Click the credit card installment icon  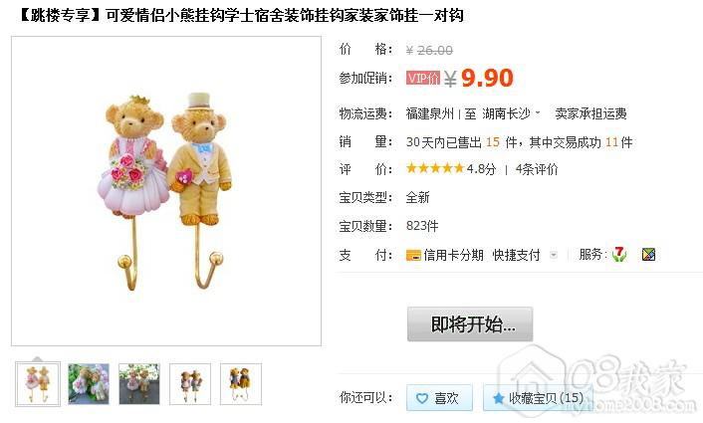tap(413, 256)
